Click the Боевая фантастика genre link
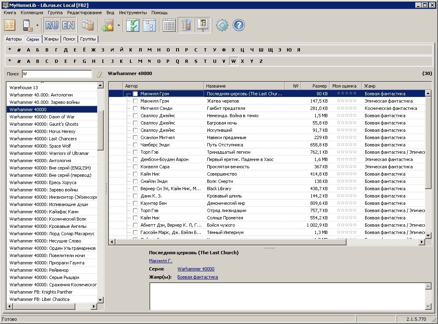Image resolution: width=438 pixels, height=324 pixels. [198, 277]
